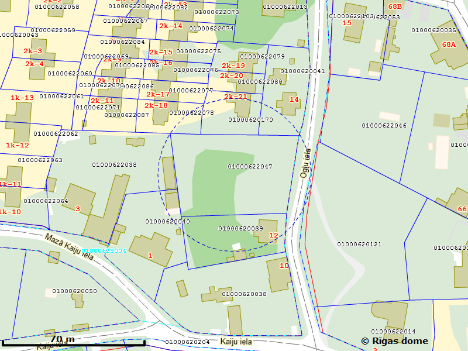The width and height of the screenshot is (468, 351).
Task: Select parcel label 01000620038
Action: click(x=244, y=294)
